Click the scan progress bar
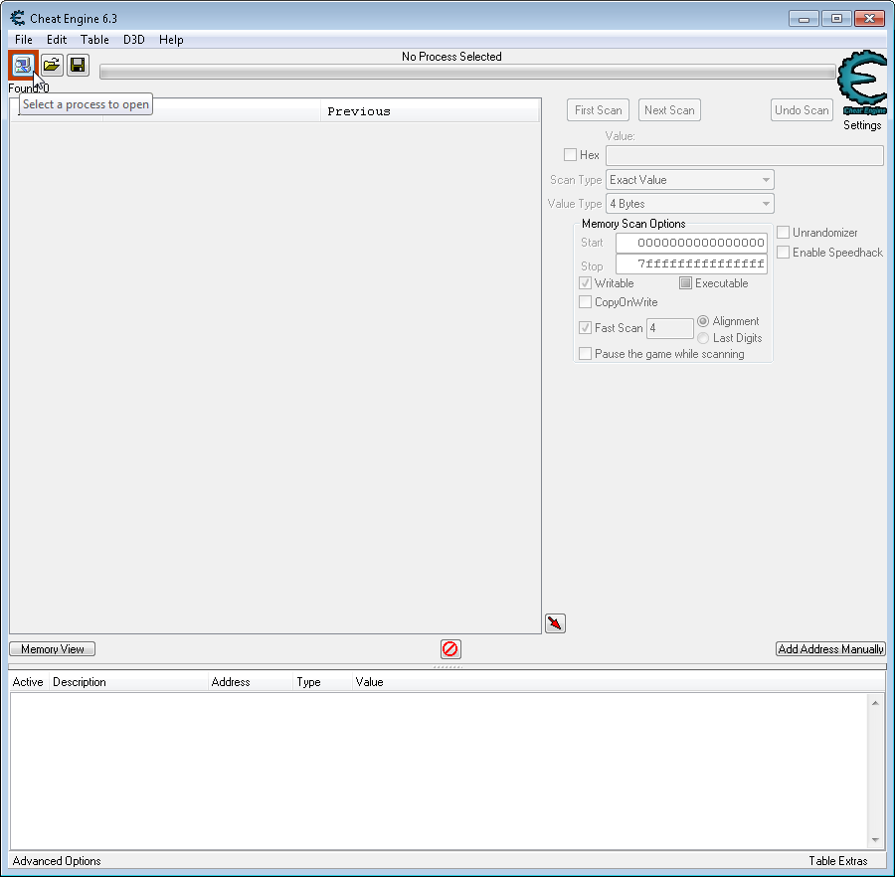This screenshot has width=895, height=877. 468,72
